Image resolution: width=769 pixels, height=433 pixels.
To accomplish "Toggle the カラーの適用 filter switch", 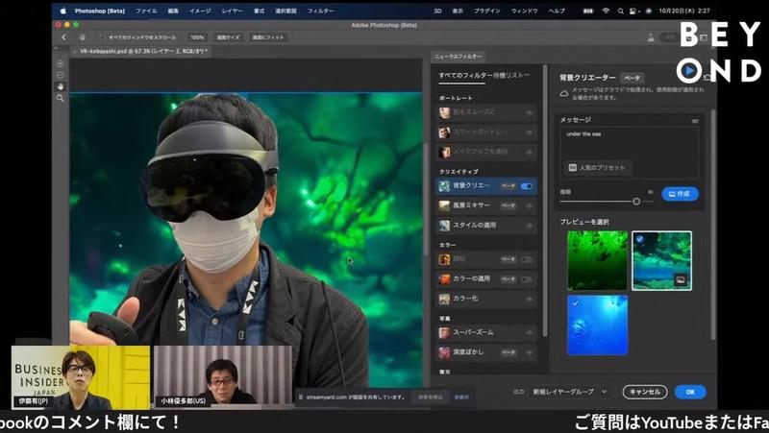I will [x=527, y=279].
